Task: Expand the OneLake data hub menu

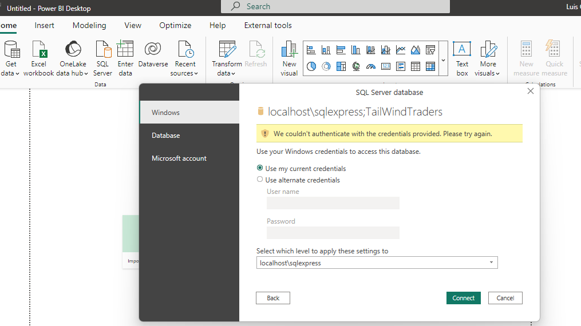Action: 72,73
